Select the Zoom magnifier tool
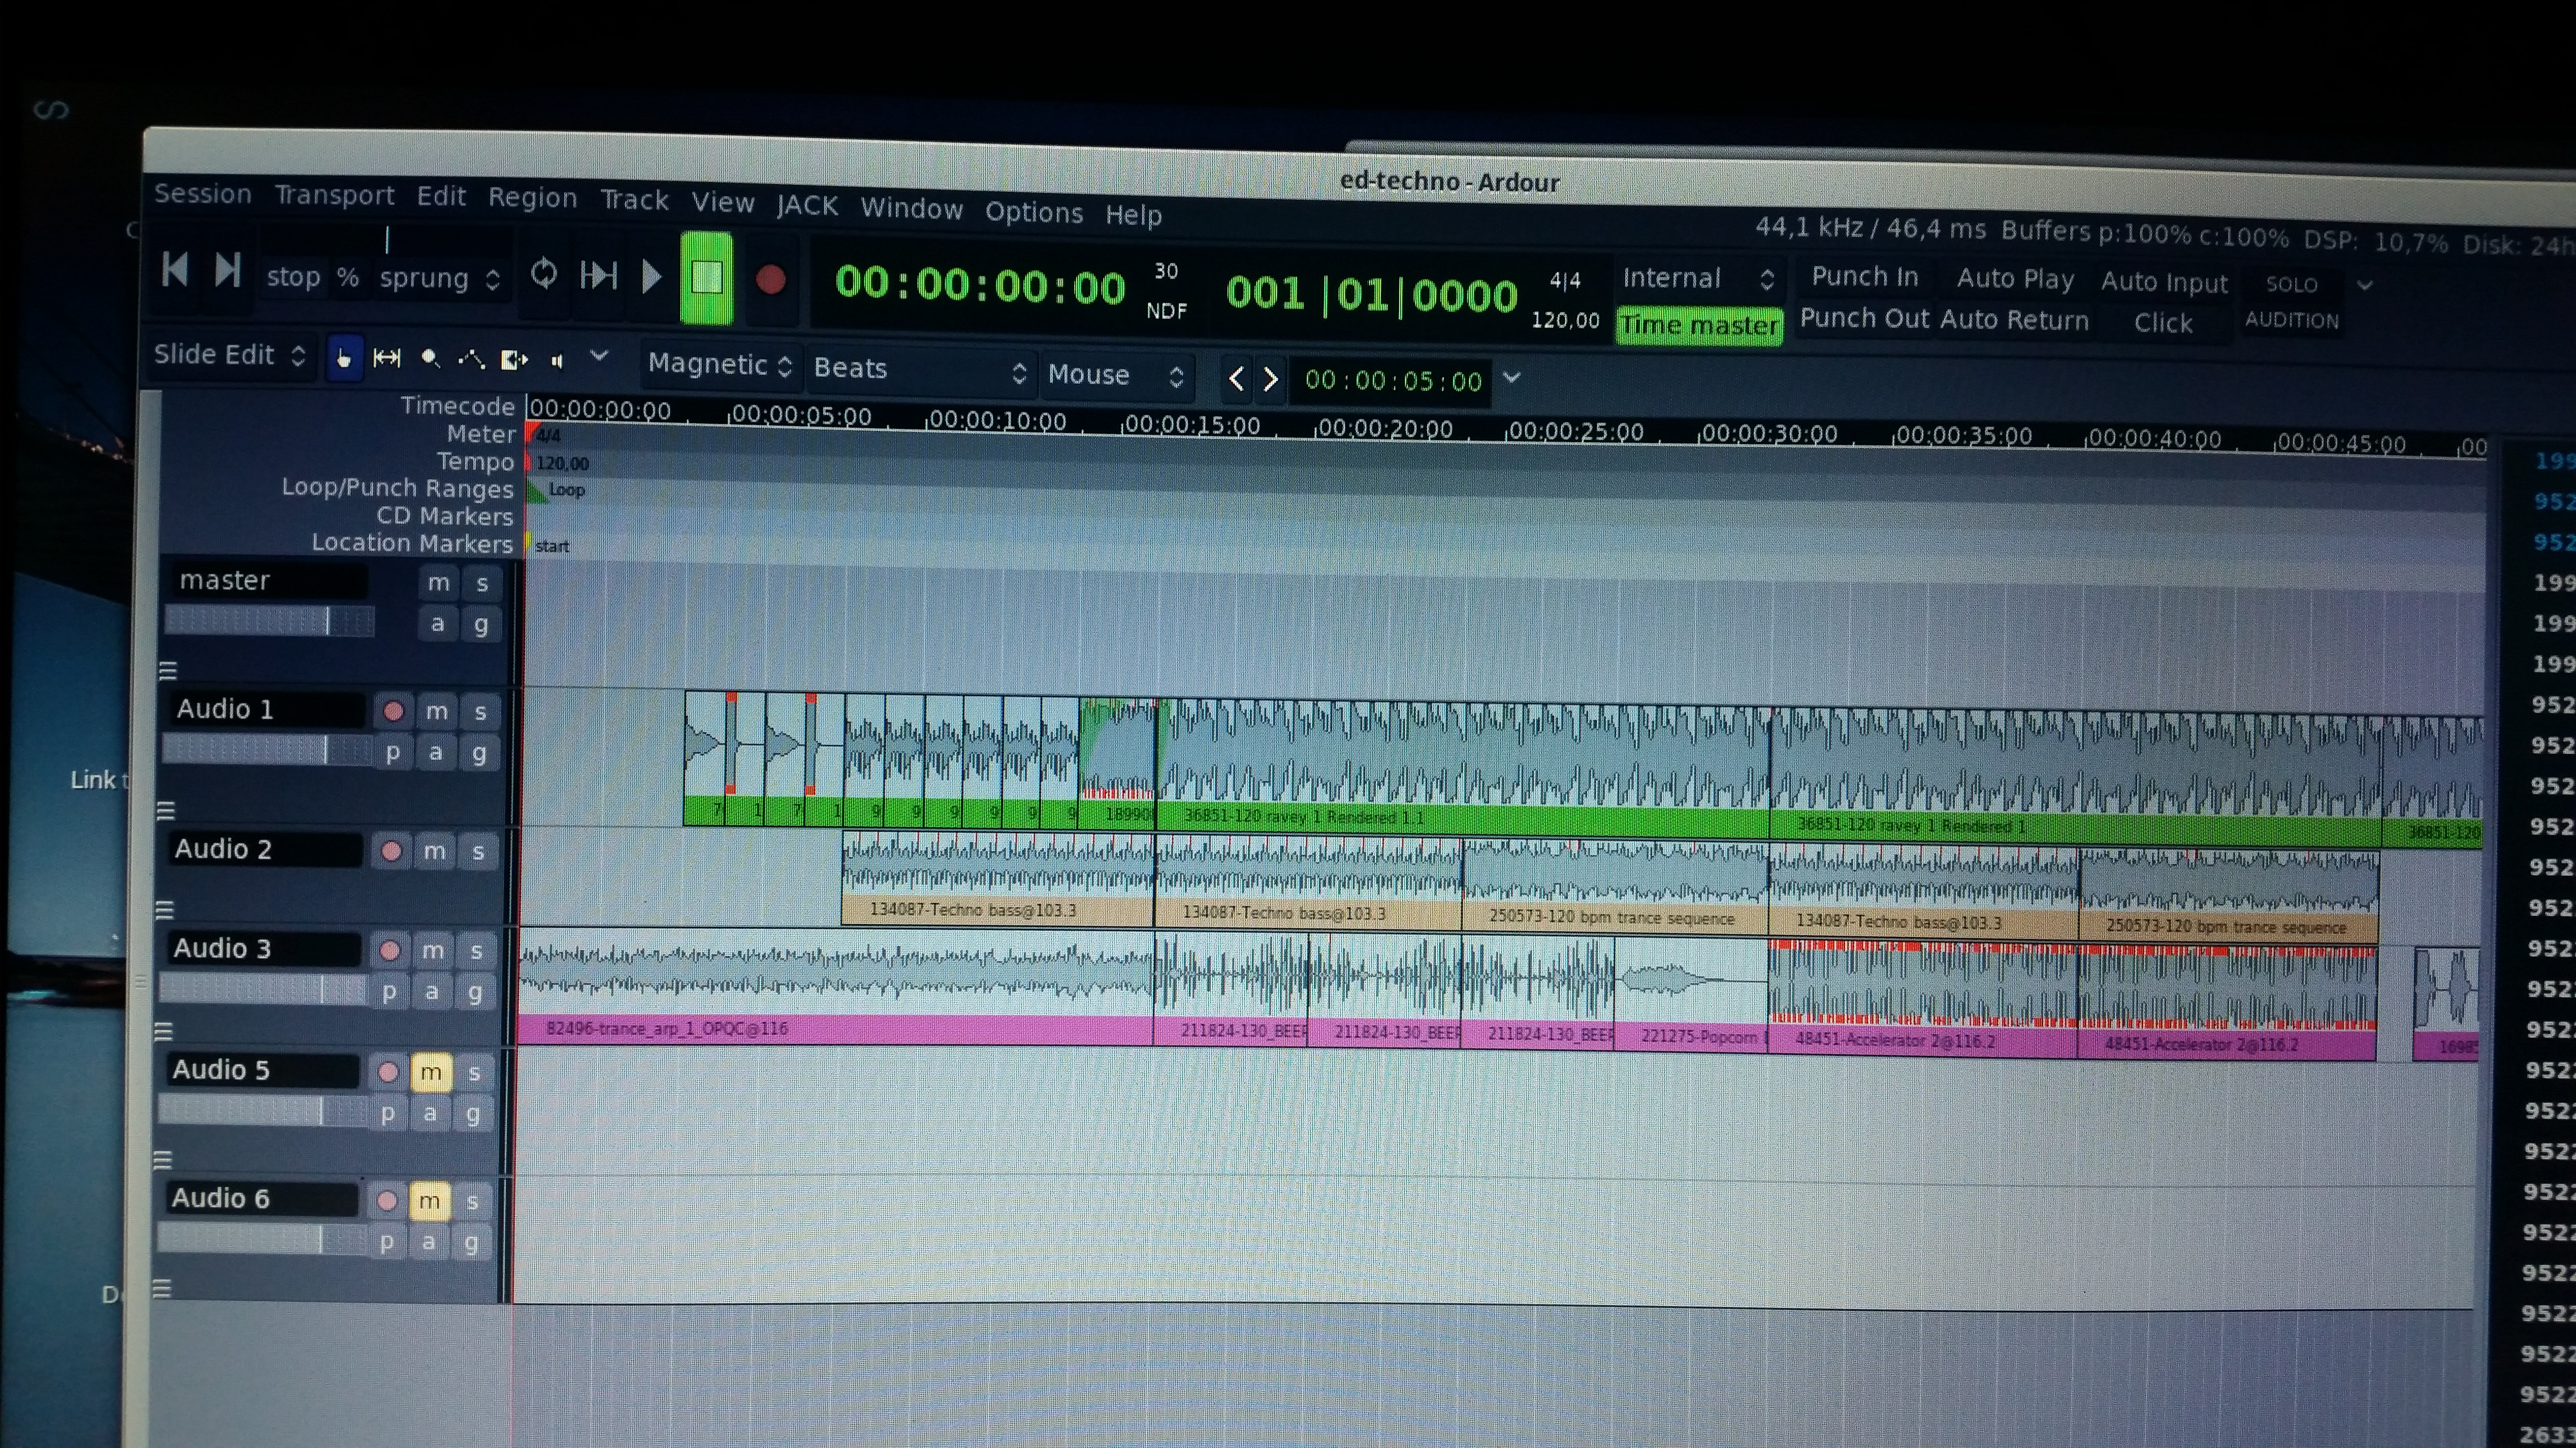The width and height of the screenshot is (2576, 1448). click(430, 358)
